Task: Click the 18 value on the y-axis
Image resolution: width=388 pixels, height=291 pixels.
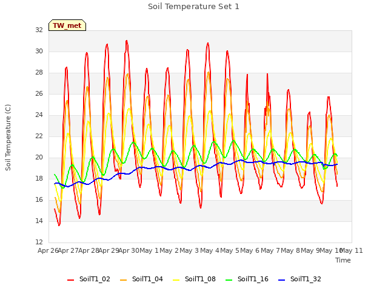Action: coord(39,178)
